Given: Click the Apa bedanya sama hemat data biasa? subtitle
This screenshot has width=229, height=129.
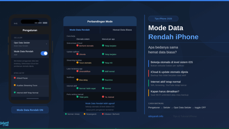Looking at the screenshot, I should [x=163, y=50].
